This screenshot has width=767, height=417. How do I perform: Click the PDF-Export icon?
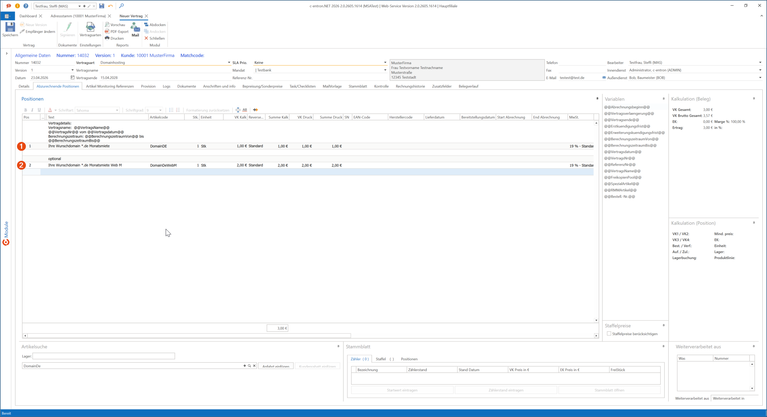[x=107, y=31]
